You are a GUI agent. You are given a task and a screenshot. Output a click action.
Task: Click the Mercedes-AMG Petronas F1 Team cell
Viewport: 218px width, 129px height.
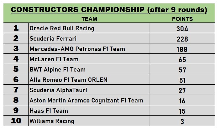pyautogui.click(x=89, y=49)
